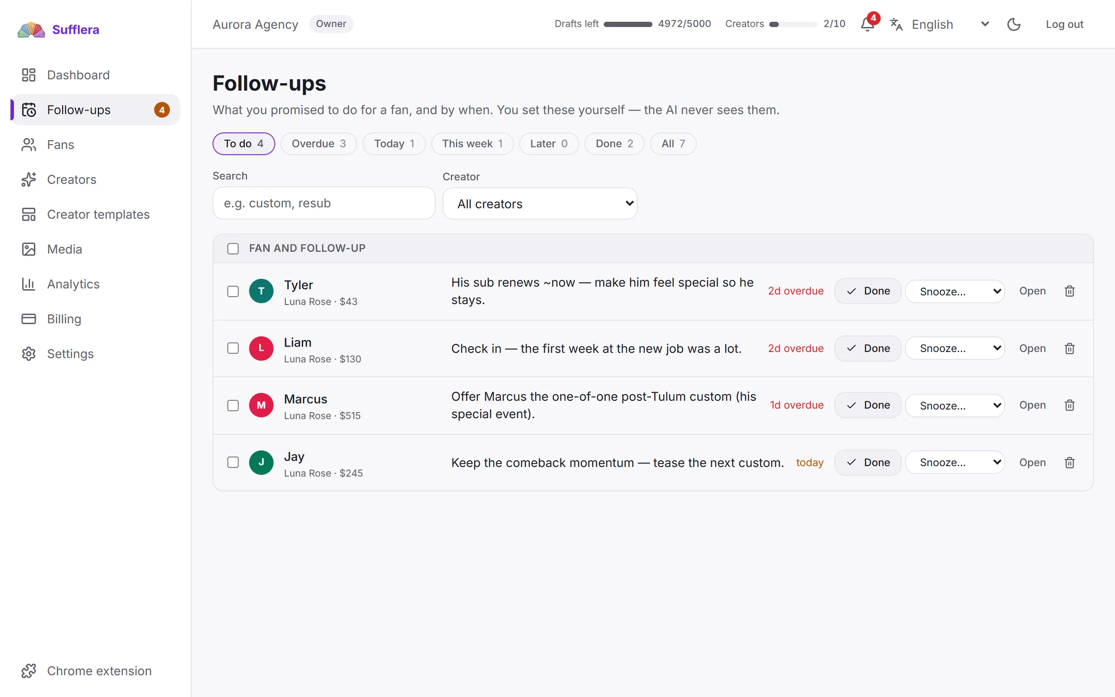The image size is (1115, 697).
Task: Open Analytics chart icon
Action: click(29, 284)
